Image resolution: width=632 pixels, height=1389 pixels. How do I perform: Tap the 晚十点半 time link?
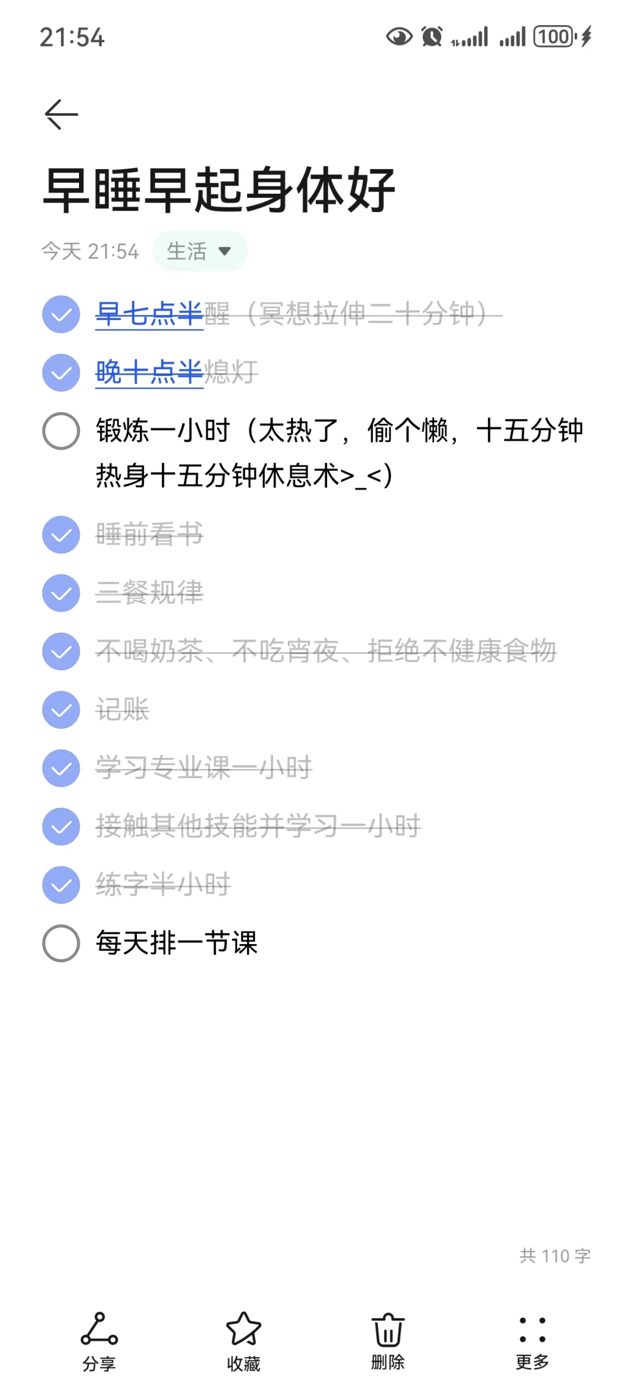[x=149, y=372]
